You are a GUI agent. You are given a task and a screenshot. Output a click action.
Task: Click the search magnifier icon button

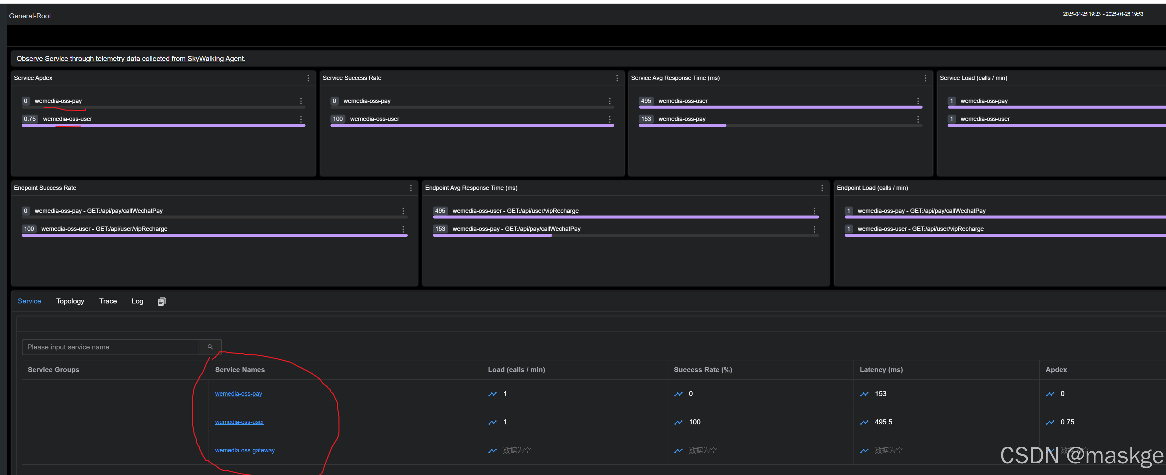210,347
